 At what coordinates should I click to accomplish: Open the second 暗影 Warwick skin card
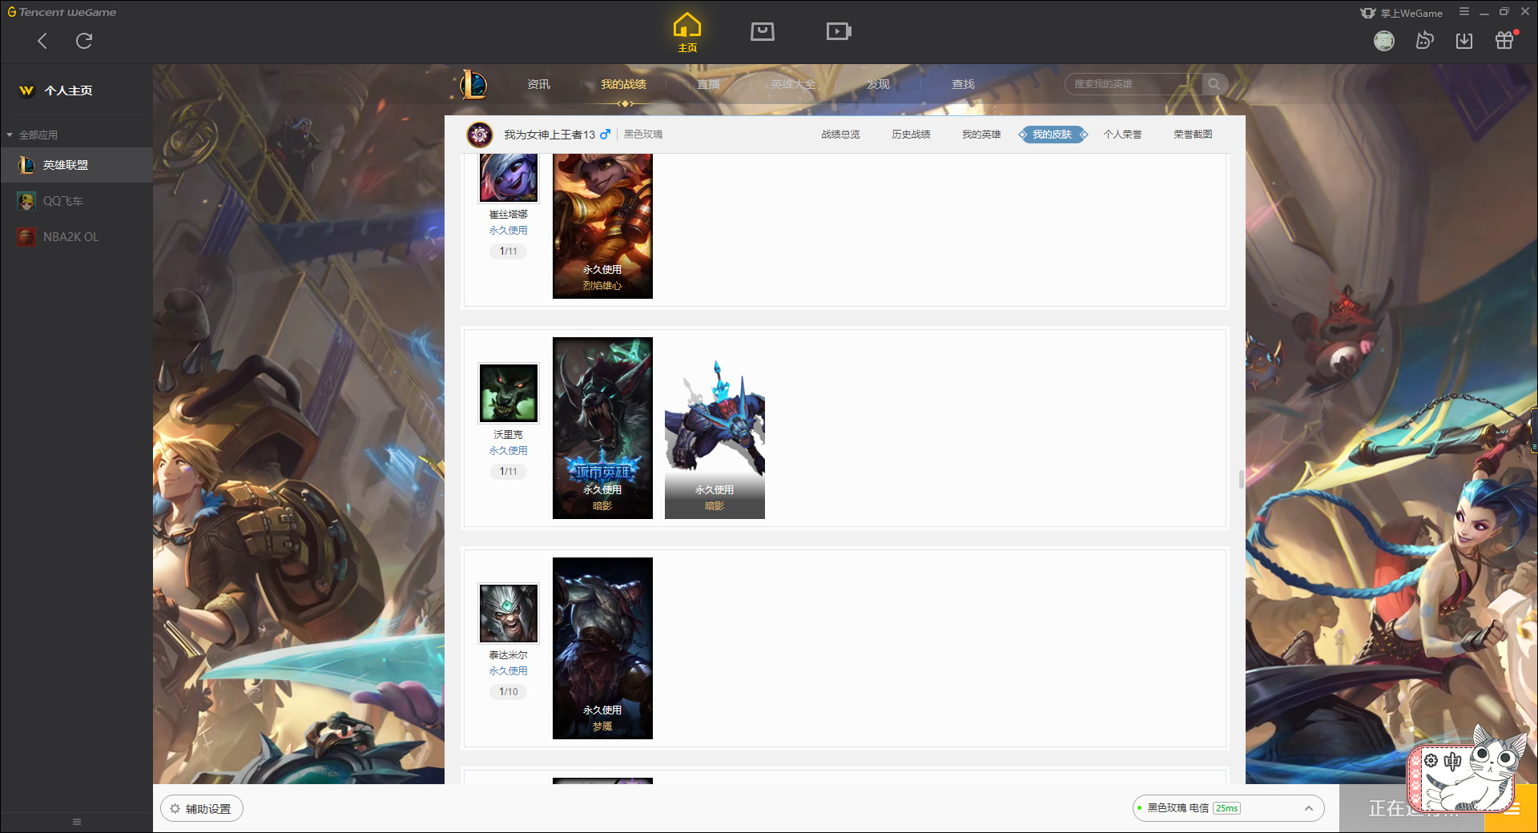click(x=715, y=428)
